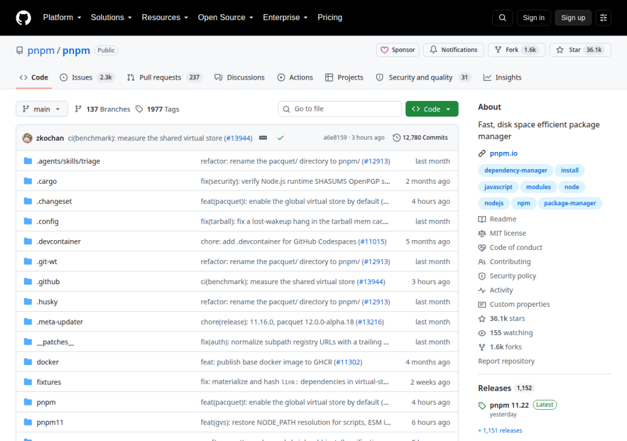This screenshot has height=441, width=627.
Task: Click the fork icon next to 1.6k forks
Action: pyautogui.click(x=482, y=347)
